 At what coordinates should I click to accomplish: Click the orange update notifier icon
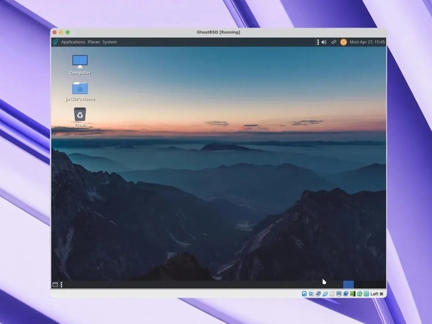(x=344, y=42)
